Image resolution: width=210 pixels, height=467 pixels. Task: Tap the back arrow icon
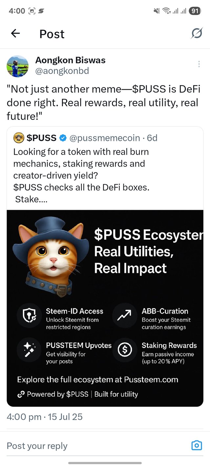[15, 33]
